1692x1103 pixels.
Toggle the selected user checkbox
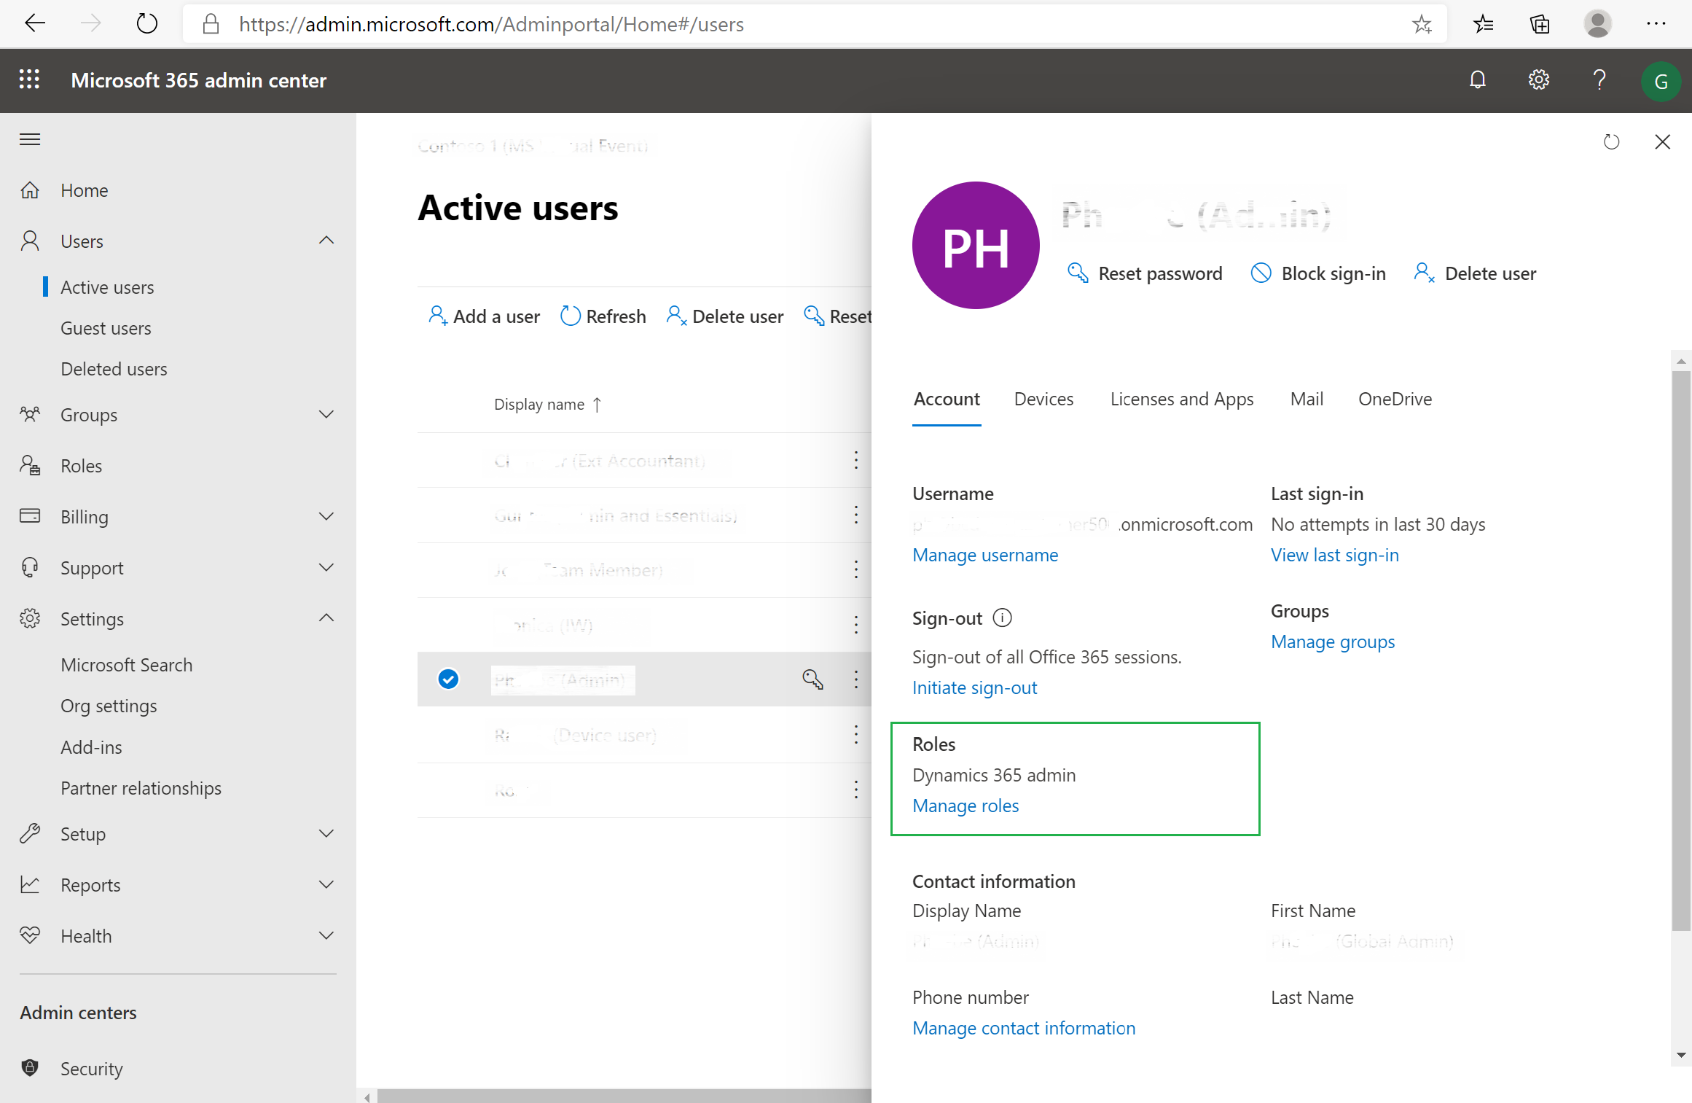tap(447, 680)
